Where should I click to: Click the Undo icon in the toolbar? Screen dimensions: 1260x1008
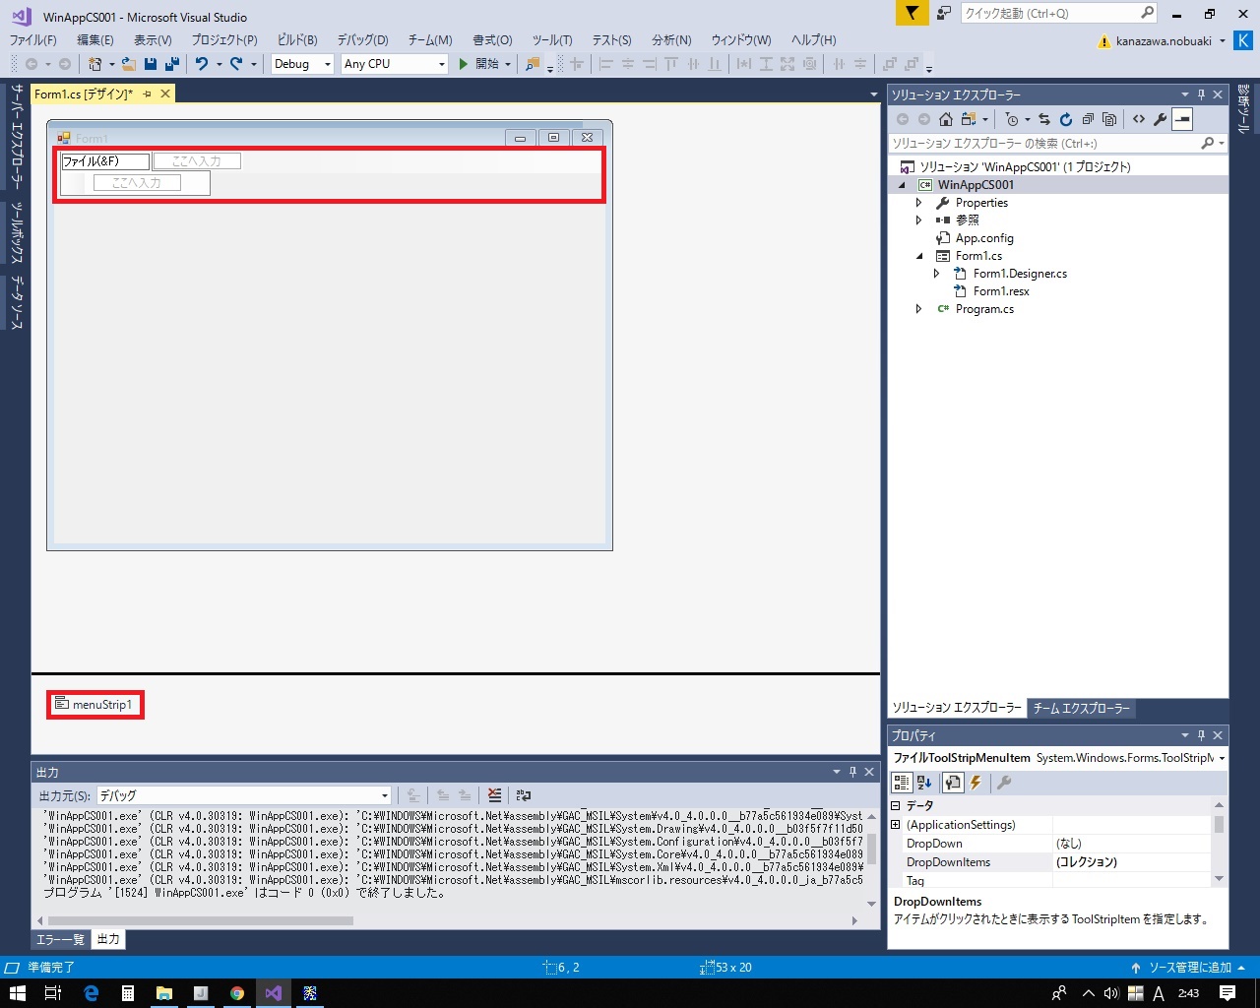tap(201, 64)
